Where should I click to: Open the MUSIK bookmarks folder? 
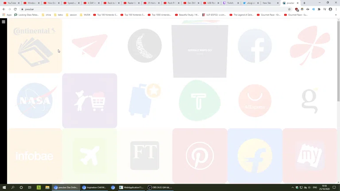click(86, 15)
